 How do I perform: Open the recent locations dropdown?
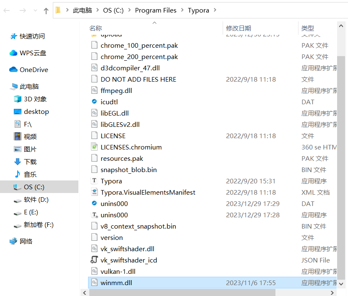click(35, 10)
